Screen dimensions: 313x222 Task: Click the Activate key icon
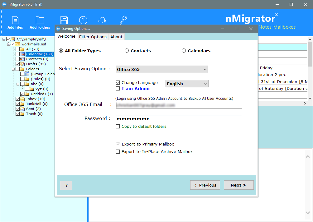(123, 20)
